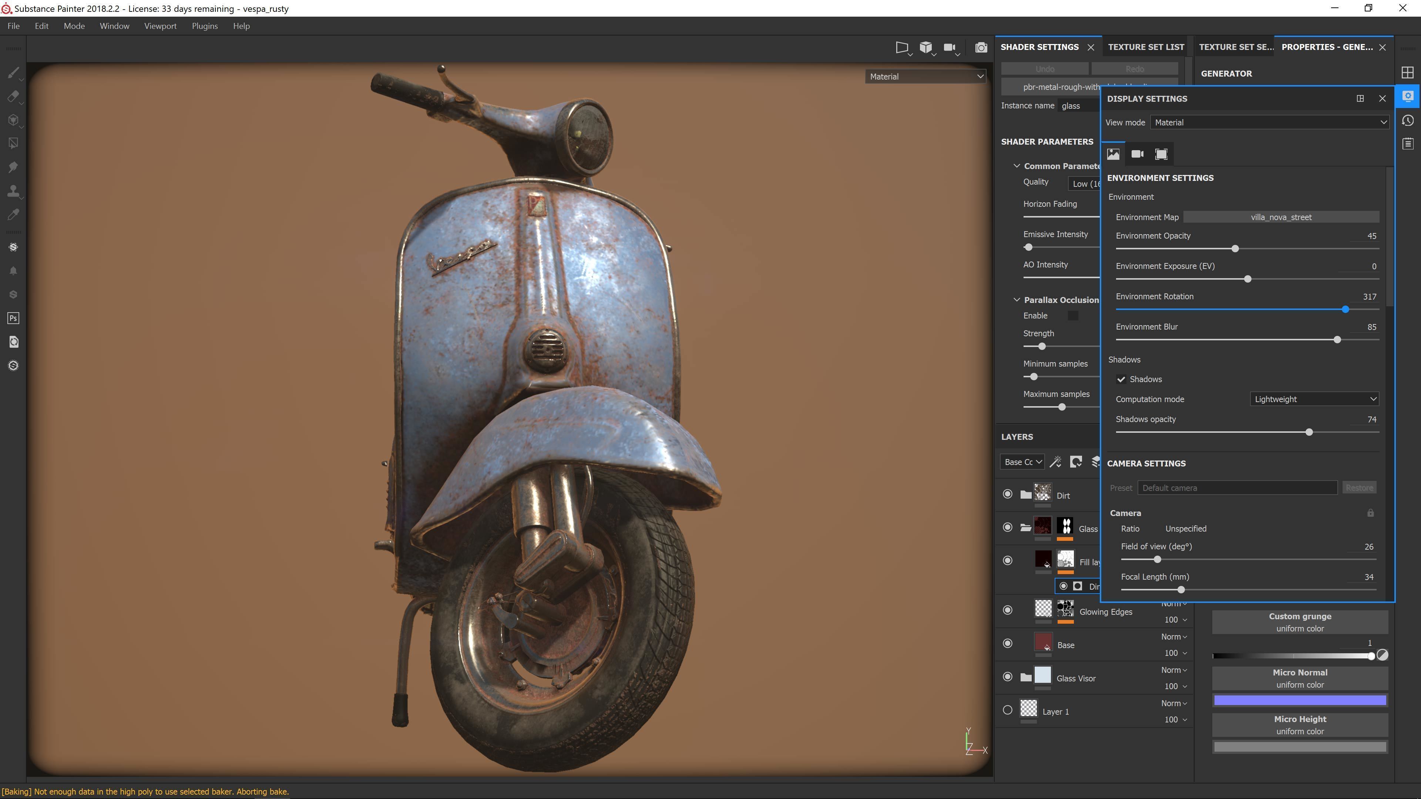Click the magic wand add effect icon in Layers
The image size is (1421, 799).
point(1055,462)
